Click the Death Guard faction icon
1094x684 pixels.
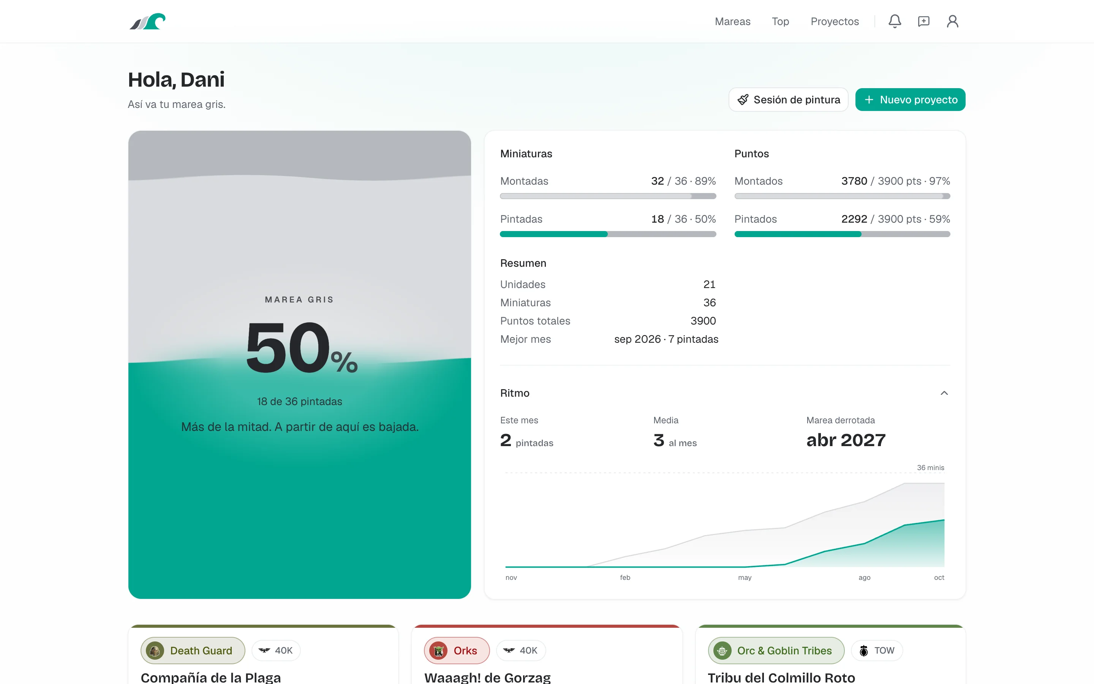155,651
